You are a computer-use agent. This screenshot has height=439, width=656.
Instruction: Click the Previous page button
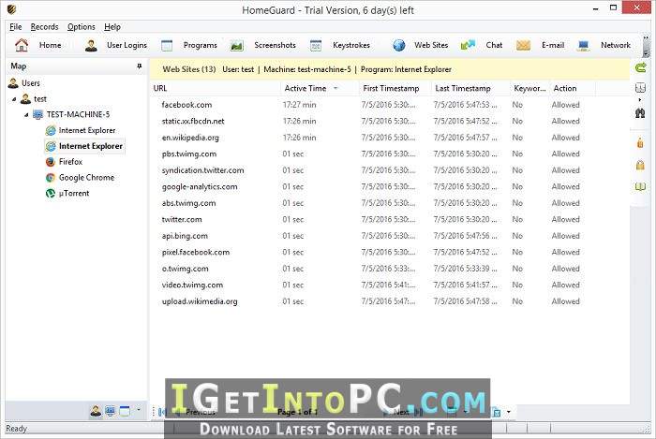coord(195,412)
